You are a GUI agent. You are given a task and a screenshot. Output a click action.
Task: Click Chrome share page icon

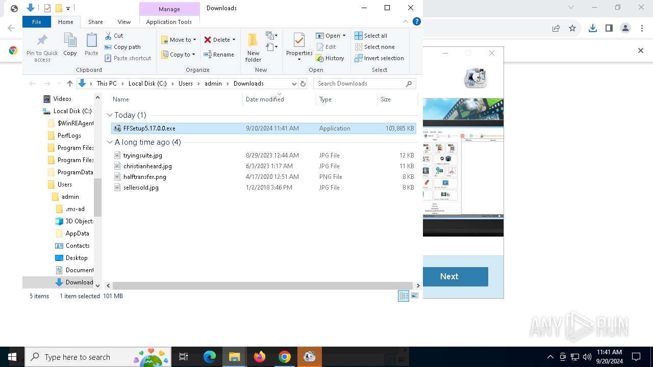[x=556, y=28]
